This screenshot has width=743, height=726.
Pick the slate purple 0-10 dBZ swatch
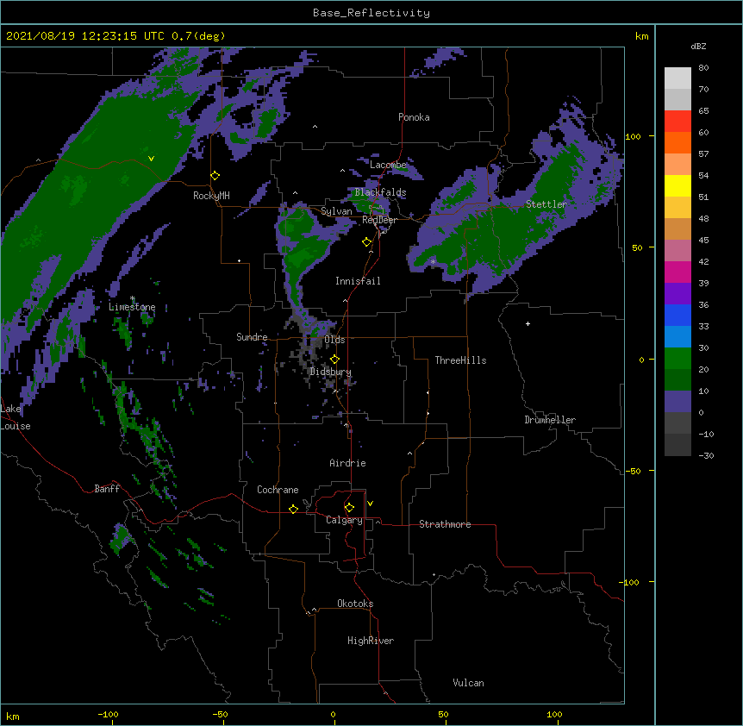(677, 402)
